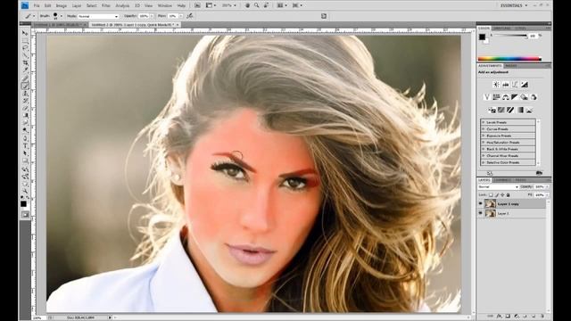The width and height of the screenshot is (571, 321).
Task: Select the Rectangular Marquee tool
Action: (x=25, y=40)
